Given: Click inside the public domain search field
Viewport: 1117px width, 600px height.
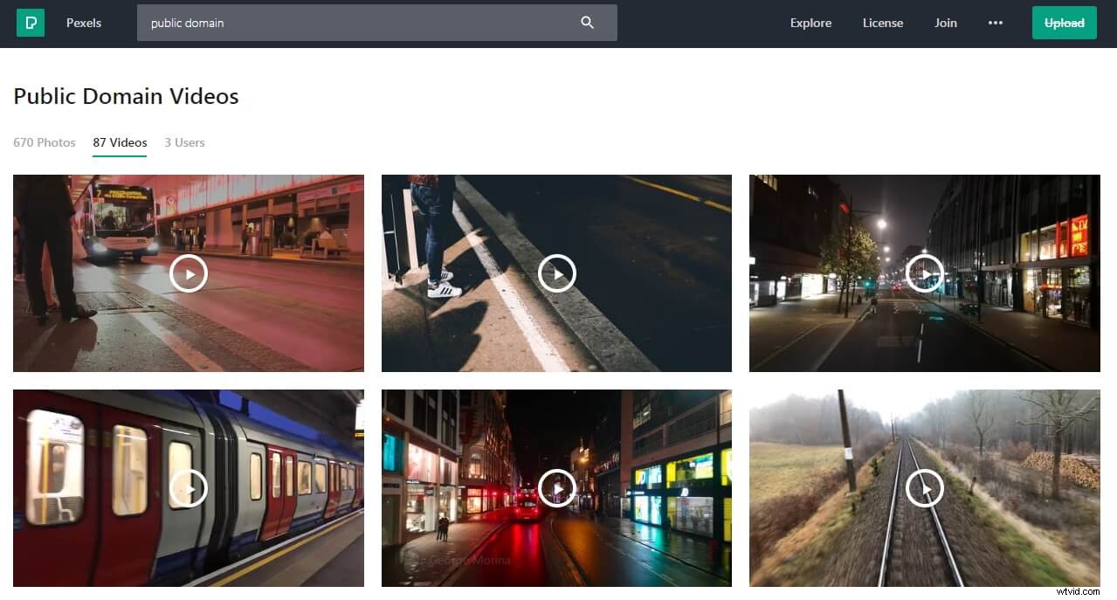Looking at the screenshot, I should pos(349,23).
